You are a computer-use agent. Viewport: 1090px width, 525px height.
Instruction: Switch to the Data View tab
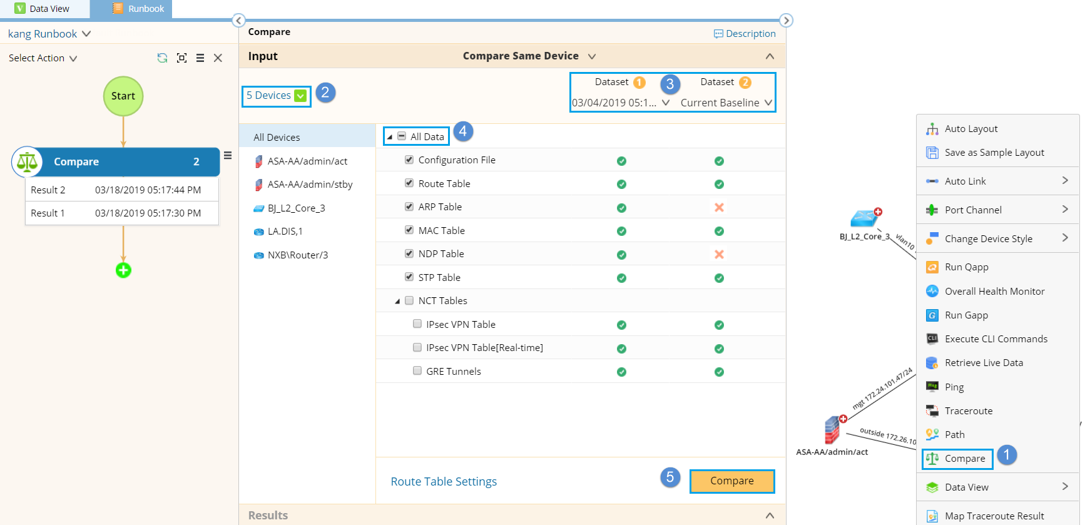(x=44, y=9)
